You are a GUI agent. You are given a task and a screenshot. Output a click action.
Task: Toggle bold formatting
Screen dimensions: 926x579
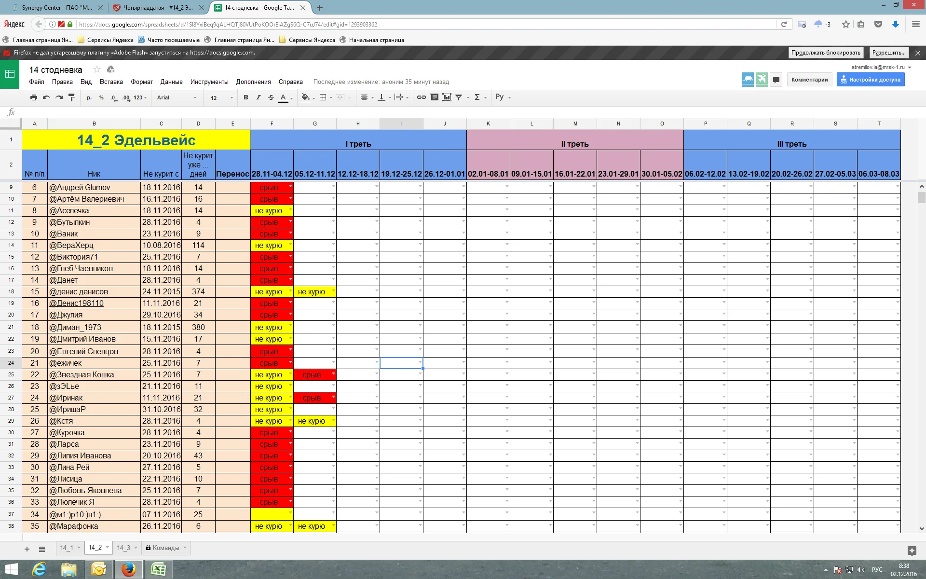(245, 97)
